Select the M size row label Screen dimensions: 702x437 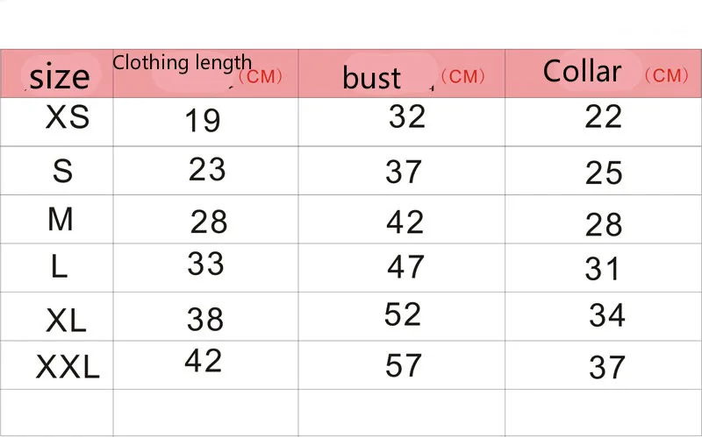click(x=61, y=220)
